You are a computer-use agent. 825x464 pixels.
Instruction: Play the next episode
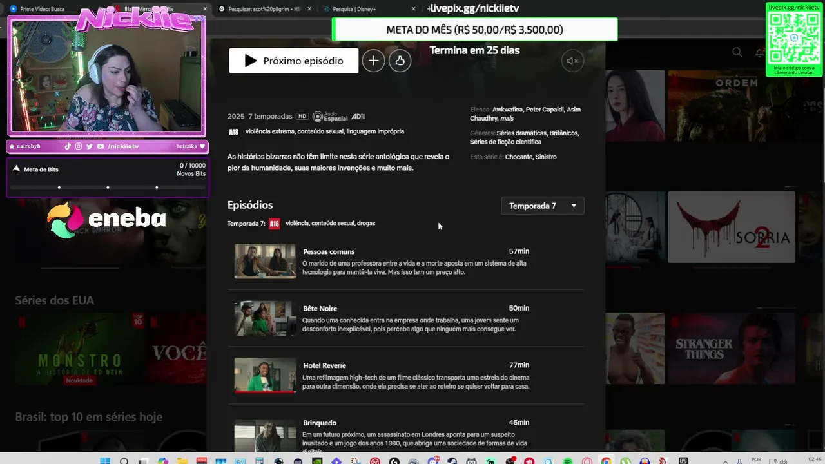point(293,61)
